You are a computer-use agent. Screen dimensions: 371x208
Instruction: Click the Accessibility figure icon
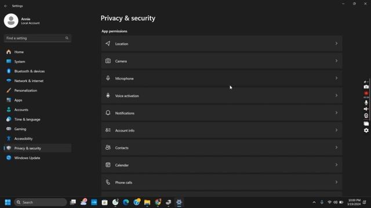(x=9, y=139)
